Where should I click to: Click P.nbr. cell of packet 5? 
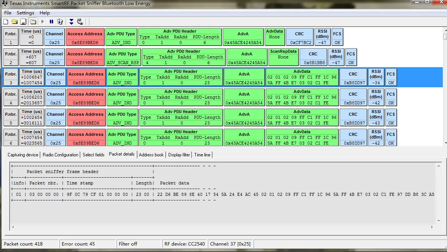[x=11, y=118]
